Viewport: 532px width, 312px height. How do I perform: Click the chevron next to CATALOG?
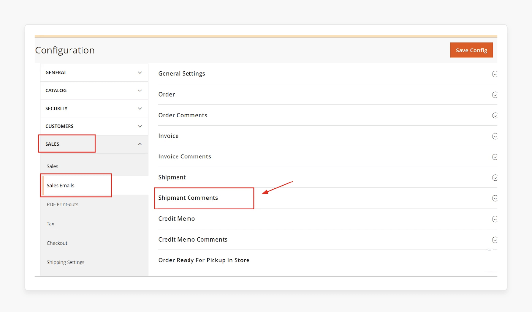pyautogui.click(x=140, y=91)
